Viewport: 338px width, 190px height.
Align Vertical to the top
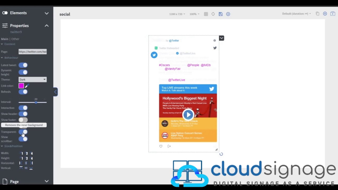(21, 168)
